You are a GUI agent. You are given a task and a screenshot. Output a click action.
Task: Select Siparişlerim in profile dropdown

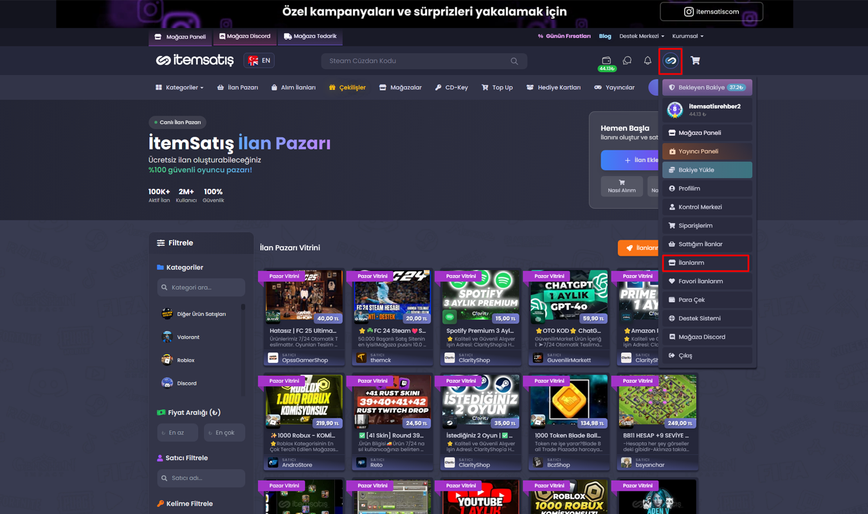[x=707, y=226]
